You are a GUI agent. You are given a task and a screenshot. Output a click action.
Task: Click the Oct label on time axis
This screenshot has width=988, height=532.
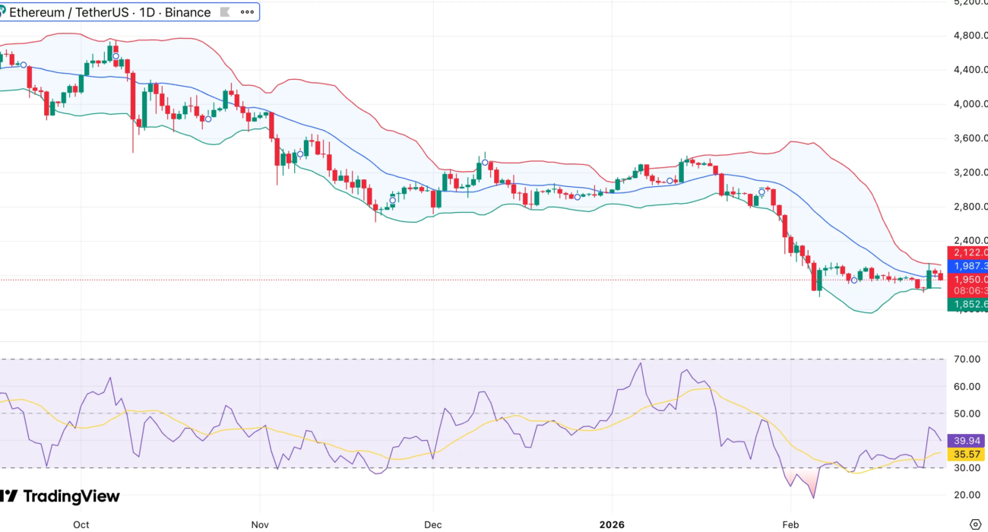(x=81, y=524)
